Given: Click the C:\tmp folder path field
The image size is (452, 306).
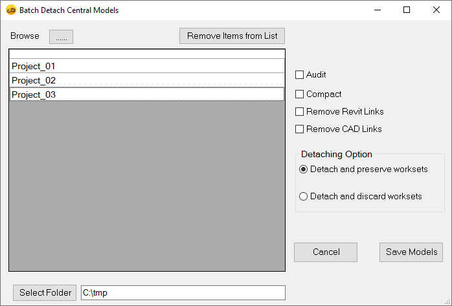Looking at the screenshot, I should pos(183,293).
